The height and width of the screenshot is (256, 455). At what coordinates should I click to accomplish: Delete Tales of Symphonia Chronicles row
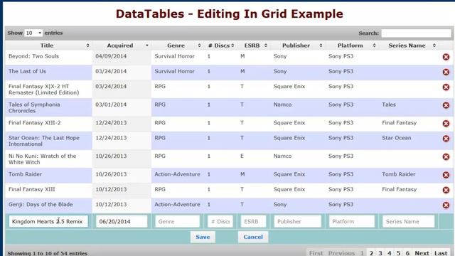[x=446, y=105]
